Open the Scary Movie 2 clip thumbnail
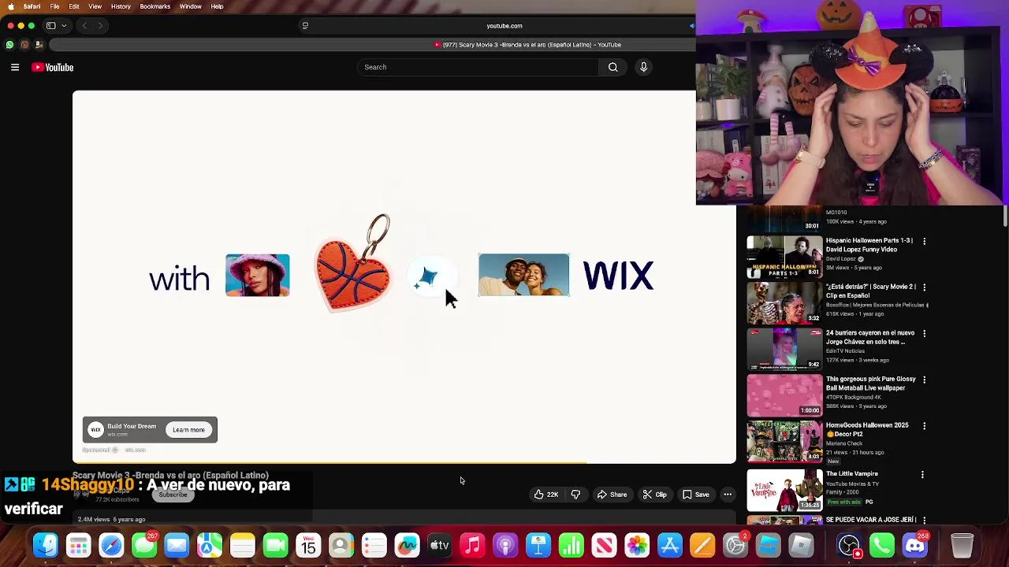Image resolution: width=1009 pixels, height=567 pixels. 784,302
